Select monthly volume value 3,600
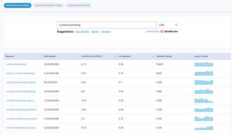The width and height of the screenshot is (232, 133). [x=159, y=73]
